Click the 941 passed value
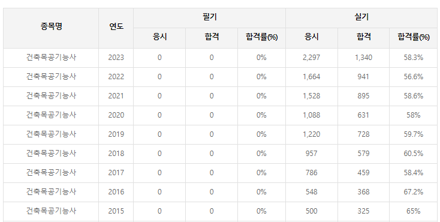The image size is (440, 222). pyautogui.click(x=363, y=77)
